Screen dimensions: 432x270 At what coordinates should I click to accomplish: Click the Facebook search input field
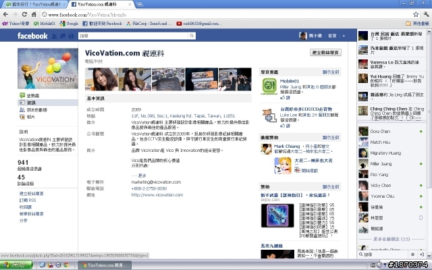134,36
